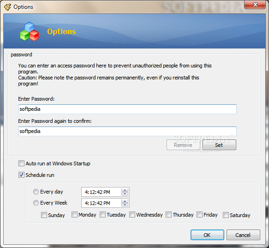The image size is (269, 248).
Task: Check the Friday checkbox
Action: point(199,214)
